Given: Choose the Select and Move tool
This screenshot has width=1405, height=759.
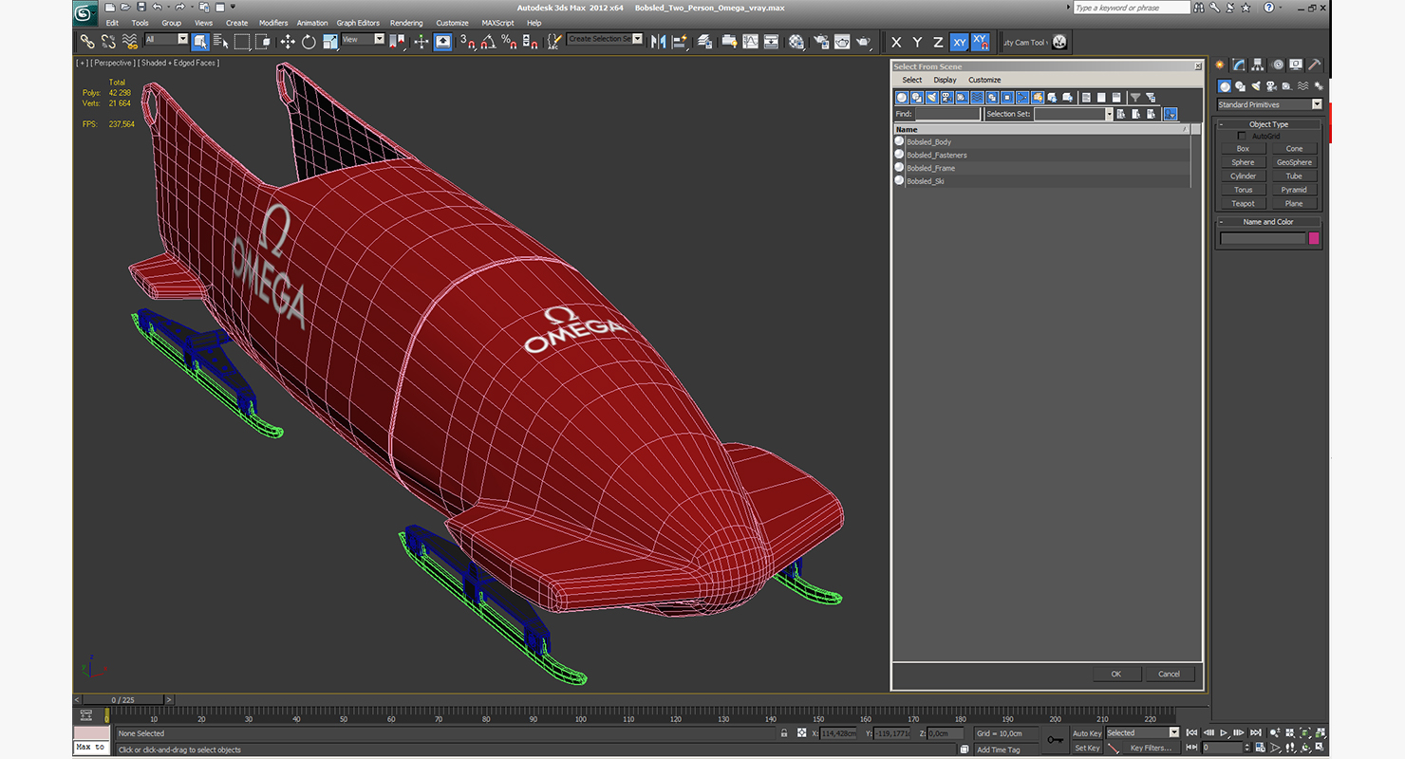Looking at the screenshot, I should (x=288, y=42).
